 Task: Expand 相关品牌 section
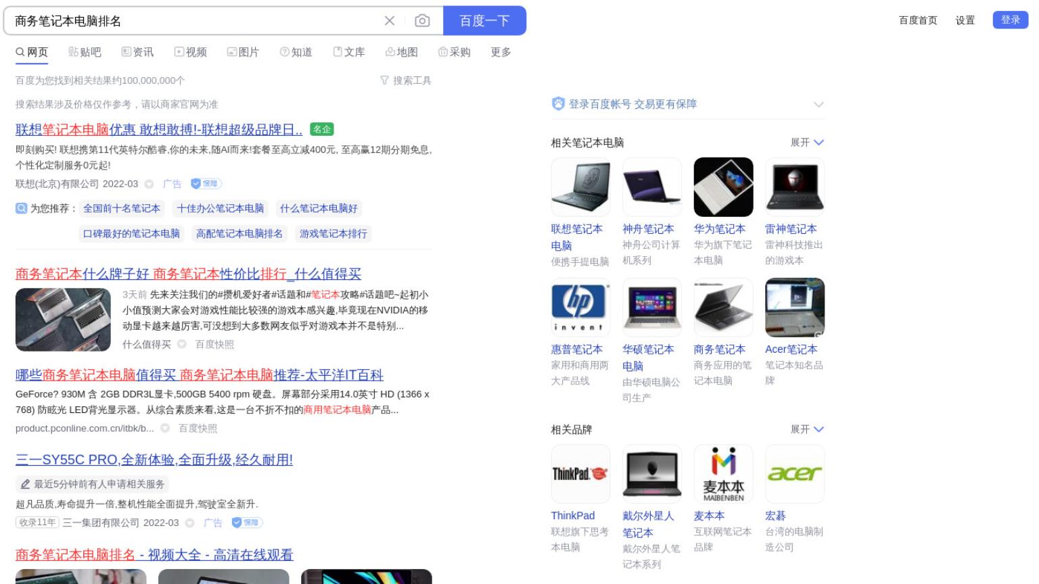point(807,429)
